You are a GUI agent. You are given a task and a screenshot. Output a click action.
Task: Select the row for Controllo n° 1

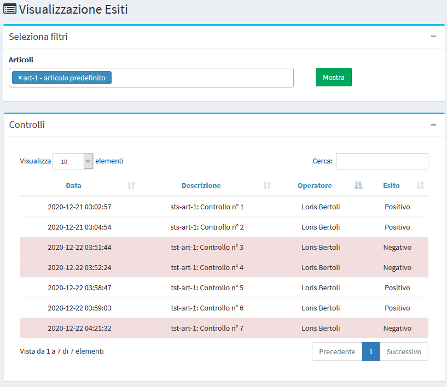click(224, 207)
